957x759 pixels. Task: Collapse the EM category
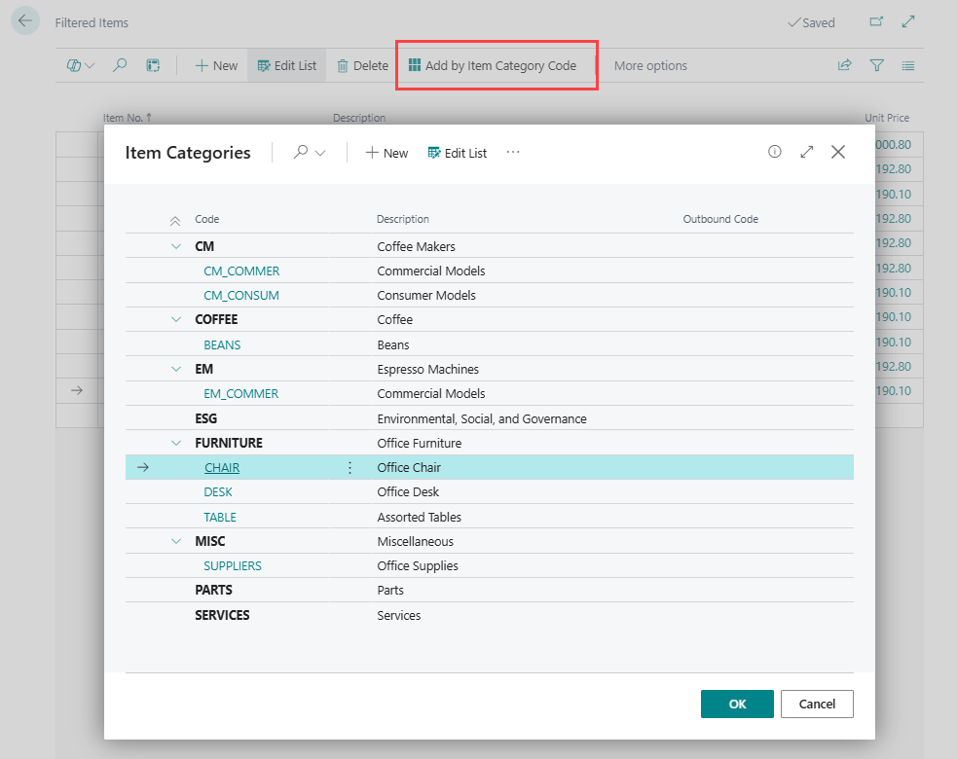176,369
